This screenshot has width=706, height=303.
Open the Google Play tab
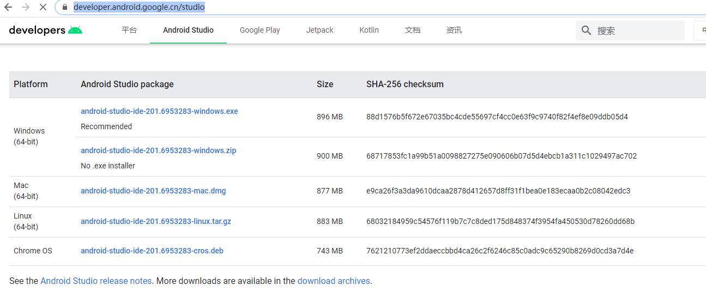(x=260, y=30)
